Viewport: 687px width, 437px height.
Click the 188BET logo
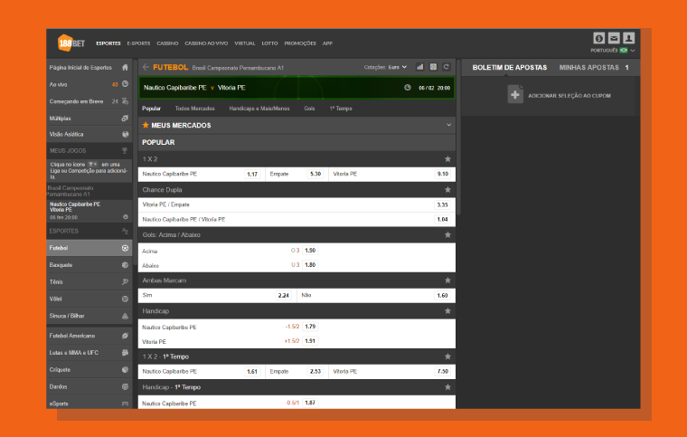click(71, 43)
